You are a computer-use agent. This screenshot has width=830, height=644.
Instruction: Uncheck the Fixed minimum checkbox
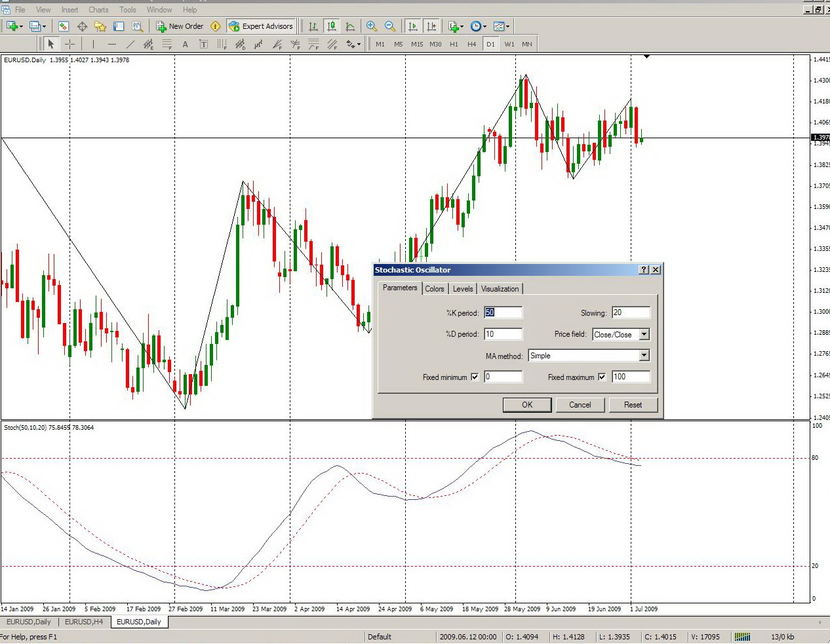pos(475,377)
